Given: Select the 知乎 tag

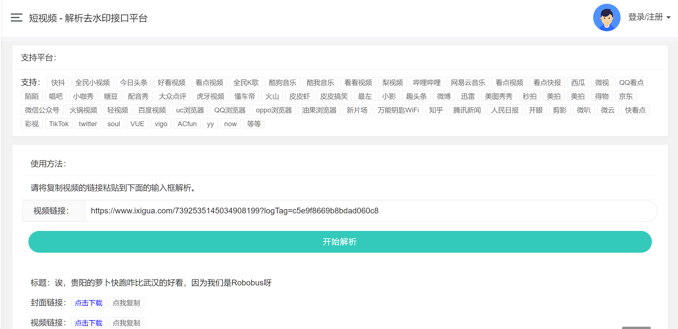Looking at the screenshot, I should (436, 110).
